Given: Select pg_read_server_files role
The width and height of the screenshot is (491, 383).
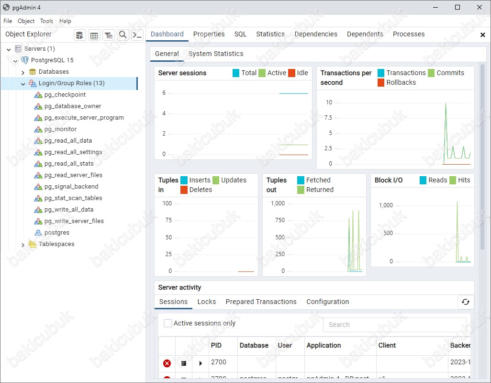Looking at the screenshot, I should pyautogui.click(x=73, y=175).
